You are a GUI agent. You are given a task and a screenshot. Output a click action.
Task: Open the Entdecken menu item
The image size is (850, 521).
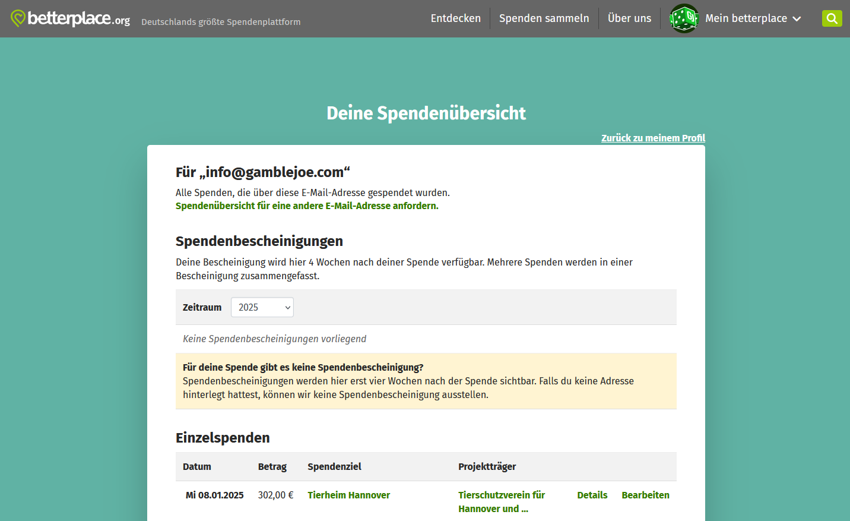(x=456, y=18)
